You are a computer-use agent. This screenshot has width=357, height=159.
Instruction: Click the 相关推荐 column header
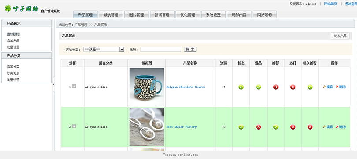click(310, 63)
